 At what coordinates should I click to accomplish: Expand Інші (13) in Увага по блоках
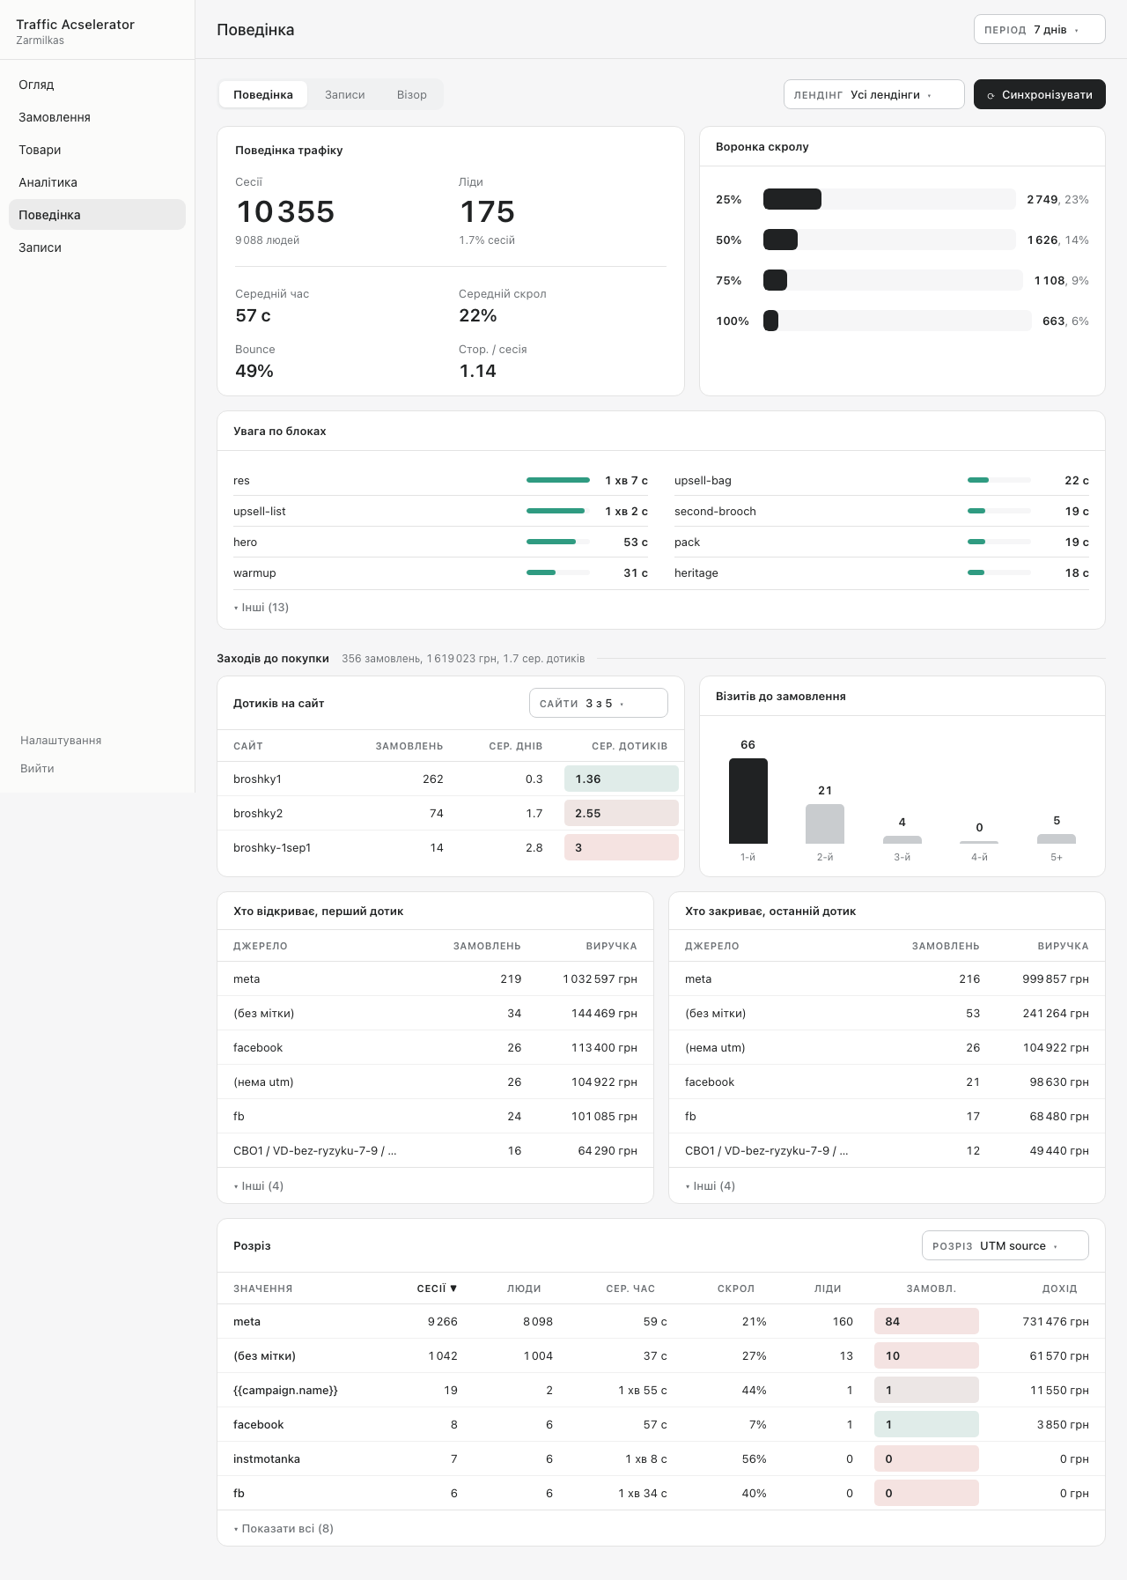click(261, 608)
